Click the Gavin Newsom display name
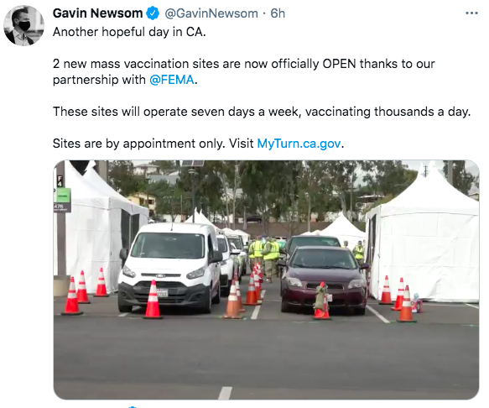Screen dimensions: 489x408 coord(97,13)
